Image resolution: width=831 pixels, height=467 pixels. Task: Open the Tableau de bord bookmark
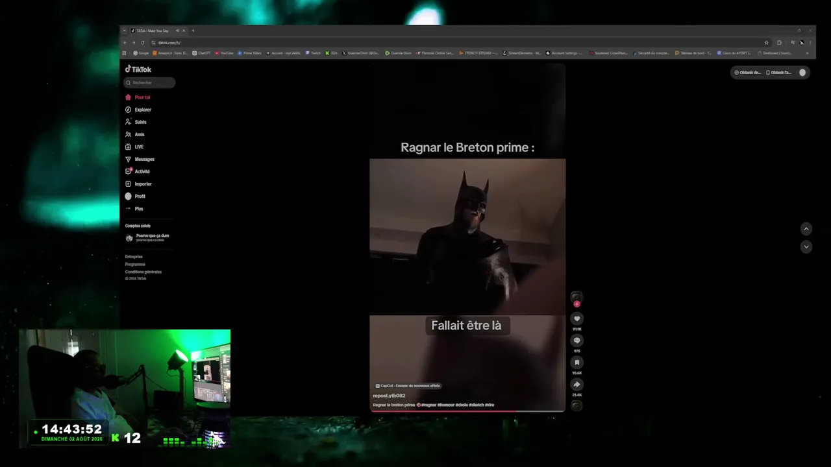click(693, 53)
